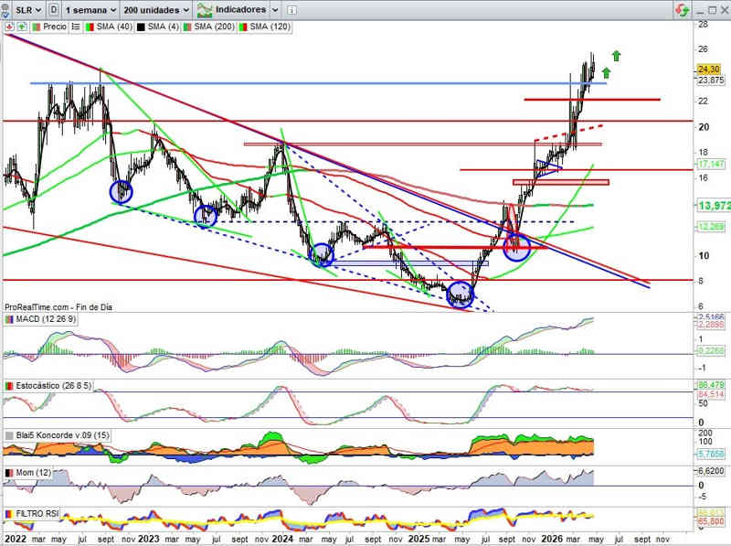
Task: Click the Mom (12) panel icon
Action: pos(9,471)
